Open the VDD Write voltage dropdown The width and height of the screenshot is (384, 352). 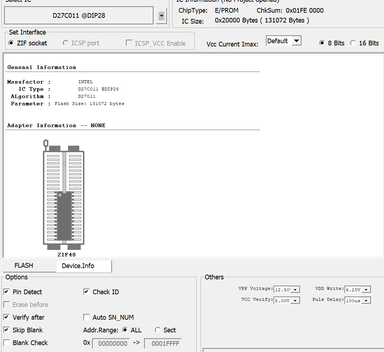366,290
